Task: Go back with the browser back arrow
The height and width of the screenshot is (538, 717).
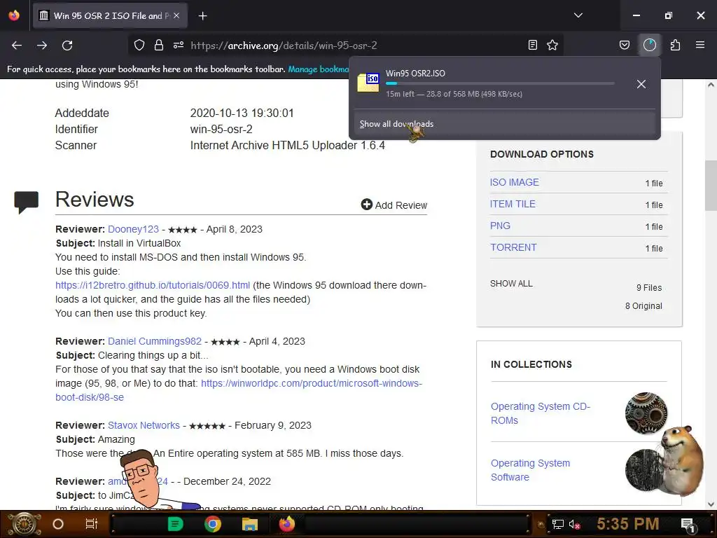Action: 17,46
